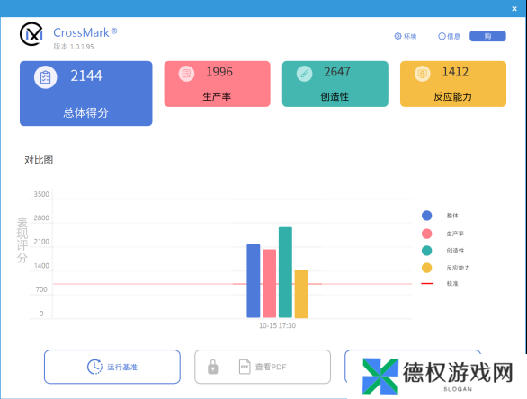Open the 2144 overall score card
The height and width of the screenshot is (399, 527).
86,93
